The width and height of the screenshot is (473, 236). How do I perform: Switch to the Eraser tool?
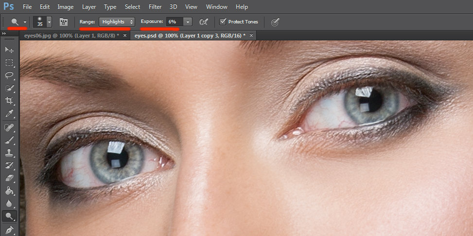point(9,178)
